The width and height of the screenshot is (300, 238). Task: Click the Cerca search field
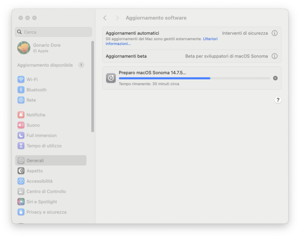pyautogui.click(x=53, y=32)
